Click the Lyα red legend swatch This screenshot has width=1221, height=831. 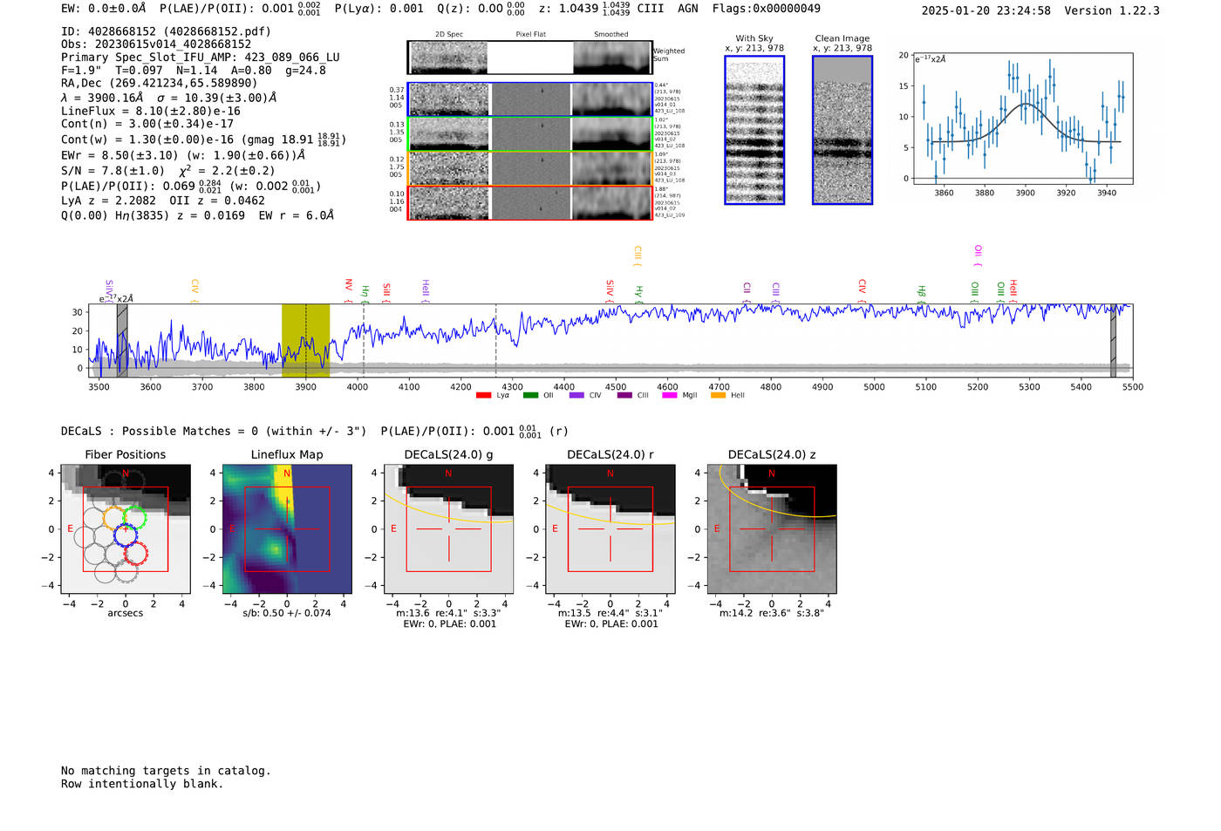coord(483,396)
